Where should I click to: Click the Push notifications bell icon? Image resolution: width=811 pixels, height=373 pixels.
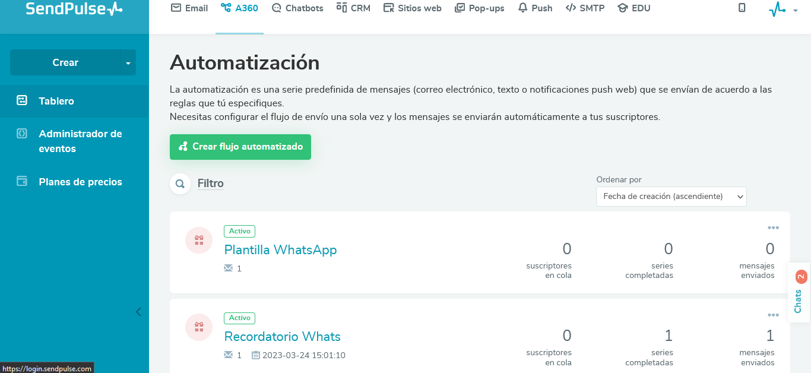522,8
